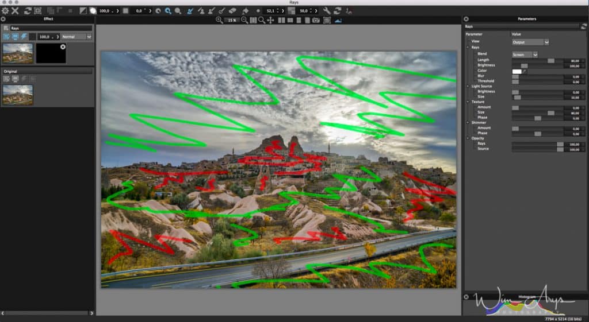
Task: Click the checkerboard transparency icon
Action: tap(292, 11)
